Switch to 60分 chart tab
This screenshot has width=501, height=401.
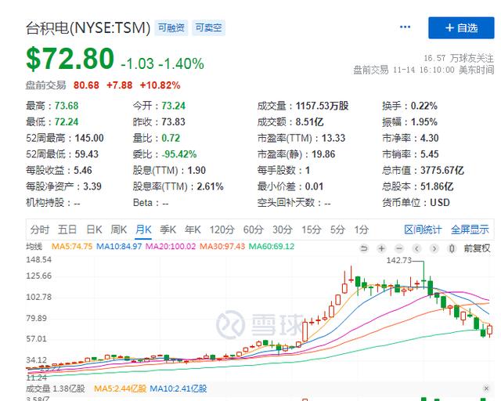click(x=254, y=229)
